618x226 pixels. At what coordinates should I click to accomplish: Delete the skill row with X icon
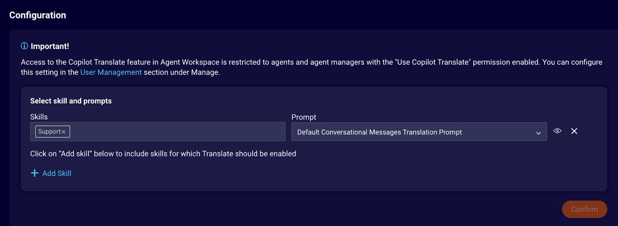click(574, 131)
